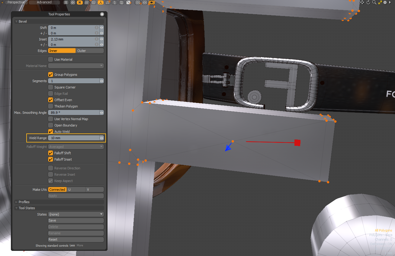
Task: Open the Perspective view type menu
Action: [16, 2]
